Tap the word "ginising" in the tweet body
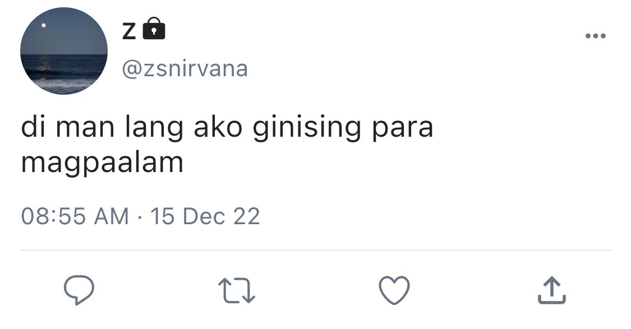This screenshot has height=329, width=631. tap(307, 128)
